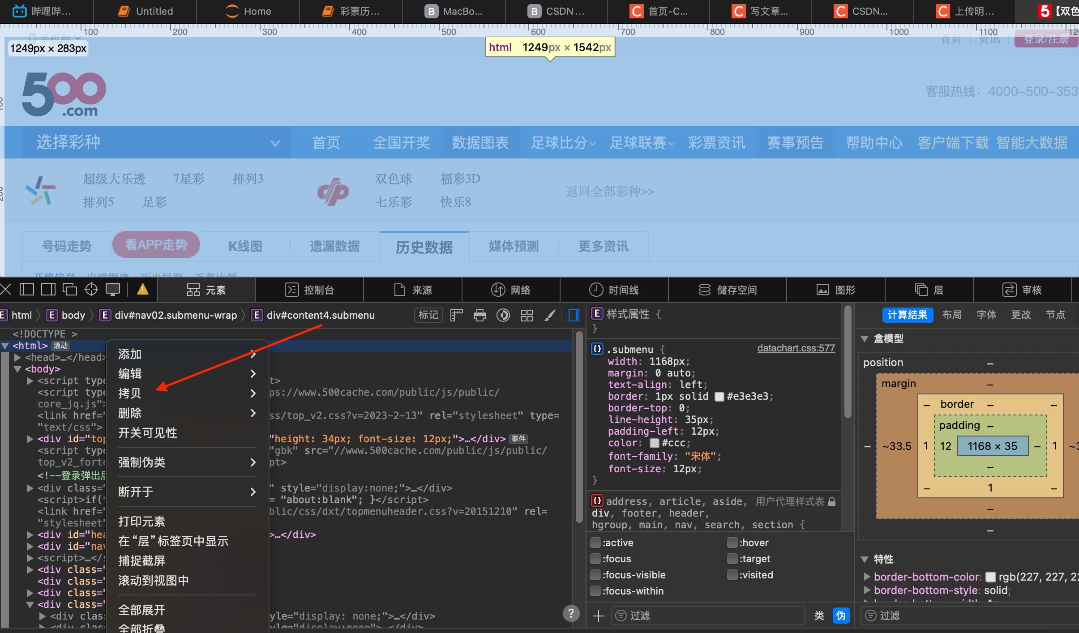1079x633 pixels.
Task: Expand the head element node
Action: point(18,357)
